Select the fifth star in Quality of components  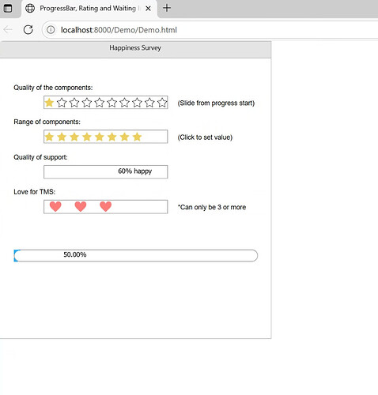(x=100, y=103)
